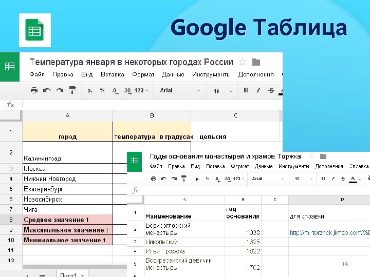Image resolution: width=370 pixels, height=277 pixels.
Task: Select header cell 'Наименование'
Action: pos(184,213)
